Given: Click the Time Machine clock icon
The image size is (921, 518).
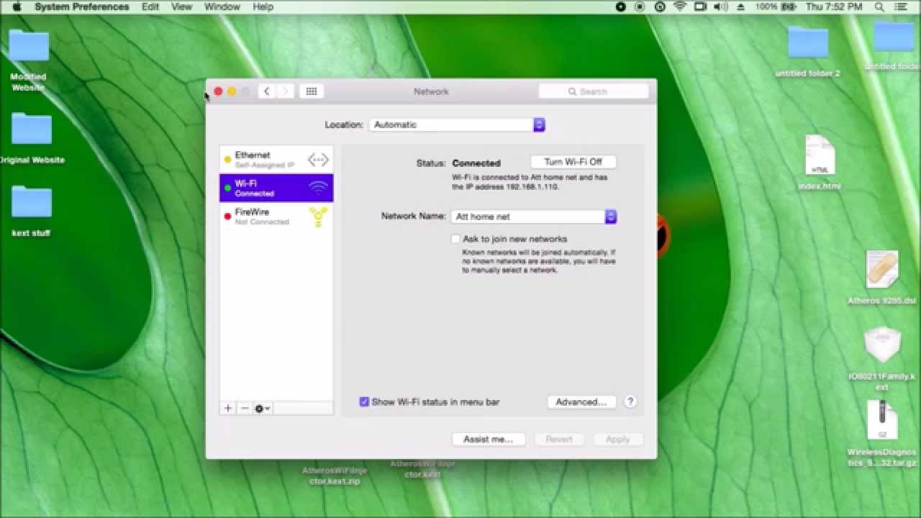Looking at the screenshot, I should 660,6.
